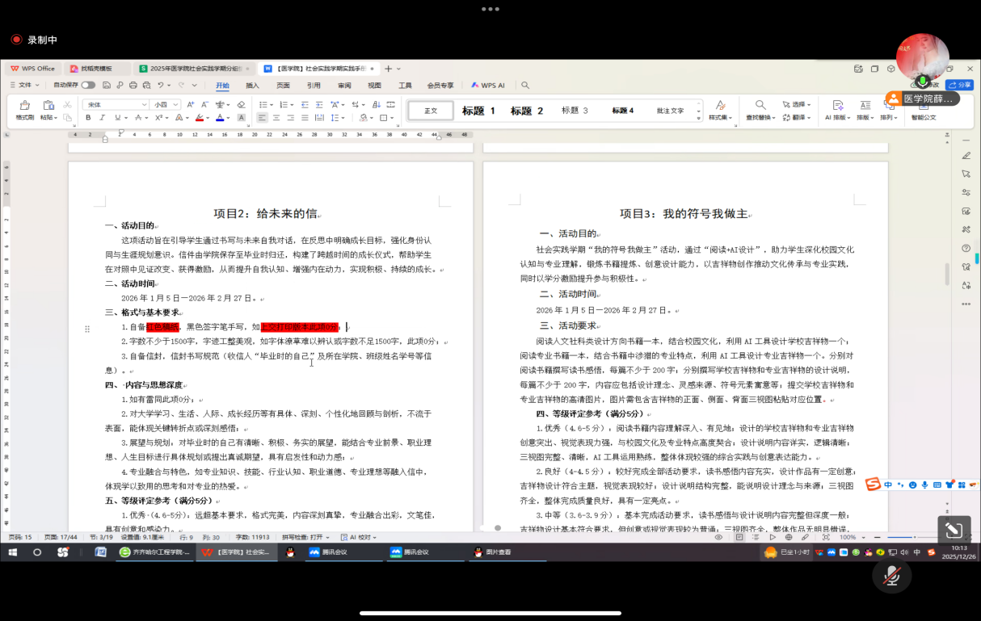Apply the 标题 2 heading style
This screenshot has width=981, height=621.
[x=527, y=111]
